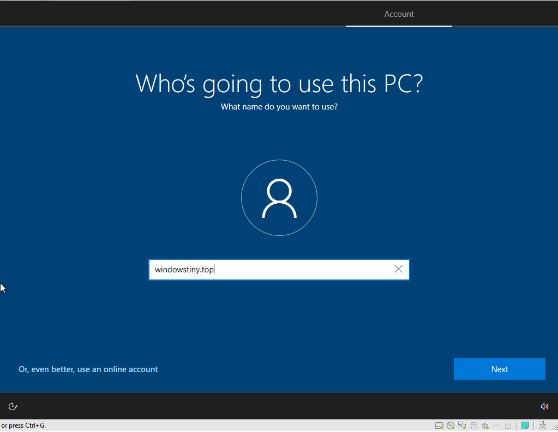Clear the name field with the X

[398, 269]
